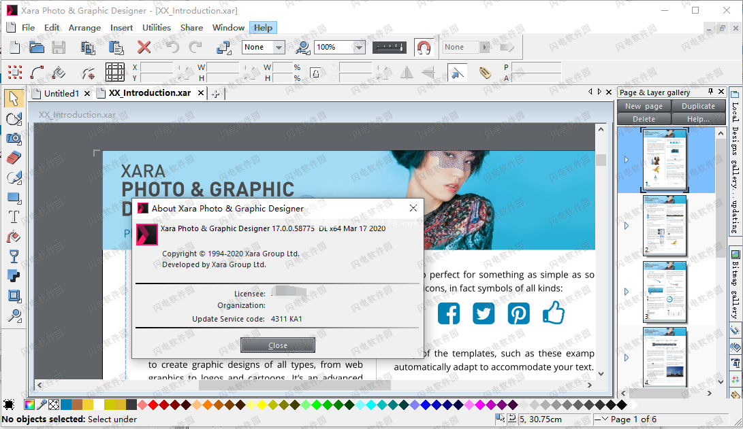Select the Text tool

pyautogui.click(x=14, y=217)
